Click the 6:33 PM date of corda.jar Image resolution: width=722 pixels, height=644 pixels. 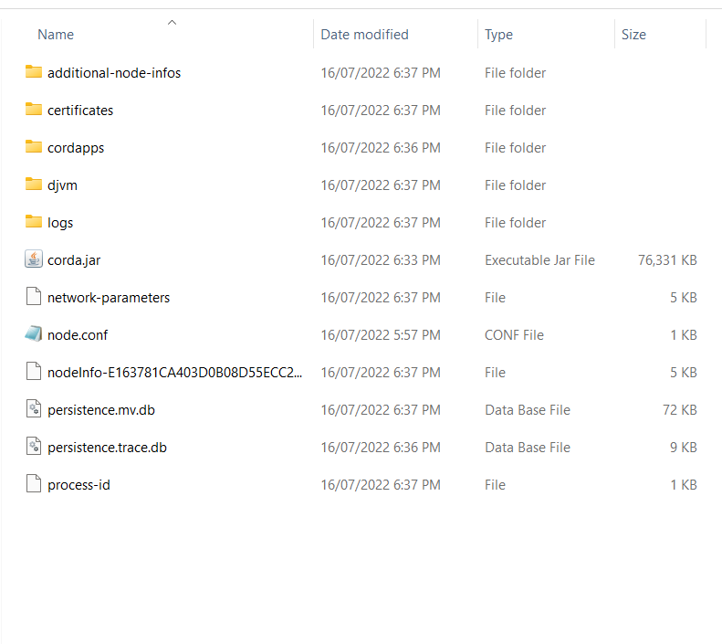[x=381, y=260]
